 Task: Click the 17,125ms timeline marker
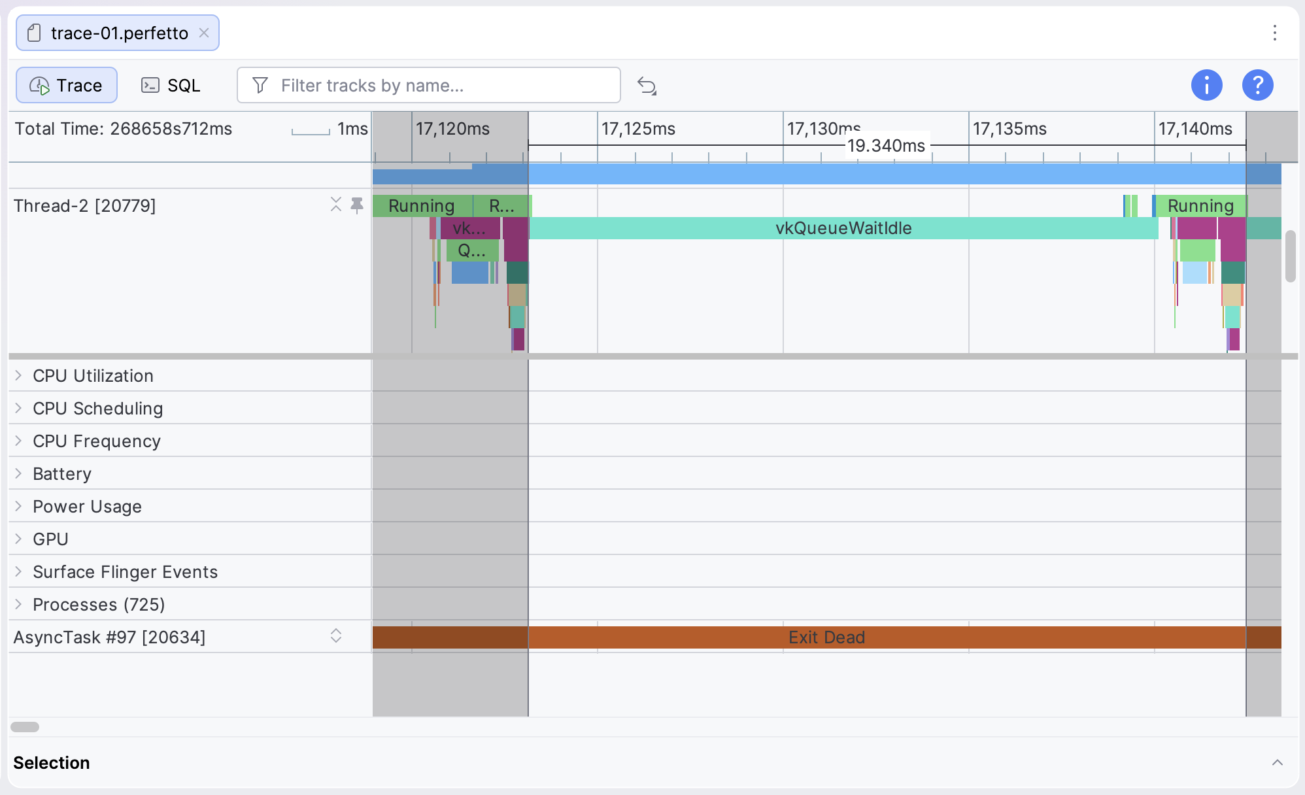tap(638, 129)
